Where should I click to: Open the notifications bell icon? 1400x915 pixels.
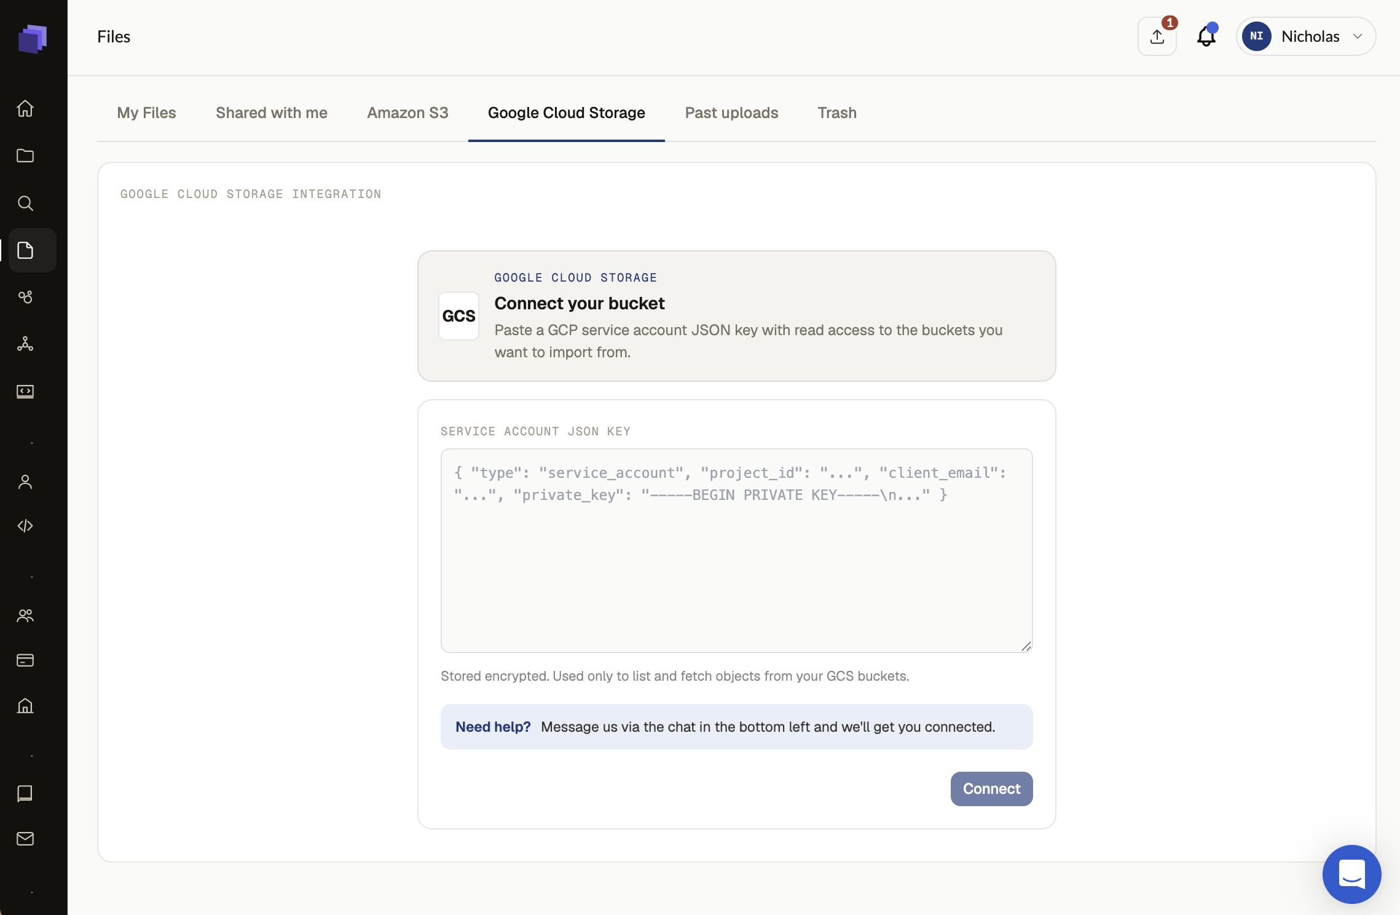point(1206,37)
